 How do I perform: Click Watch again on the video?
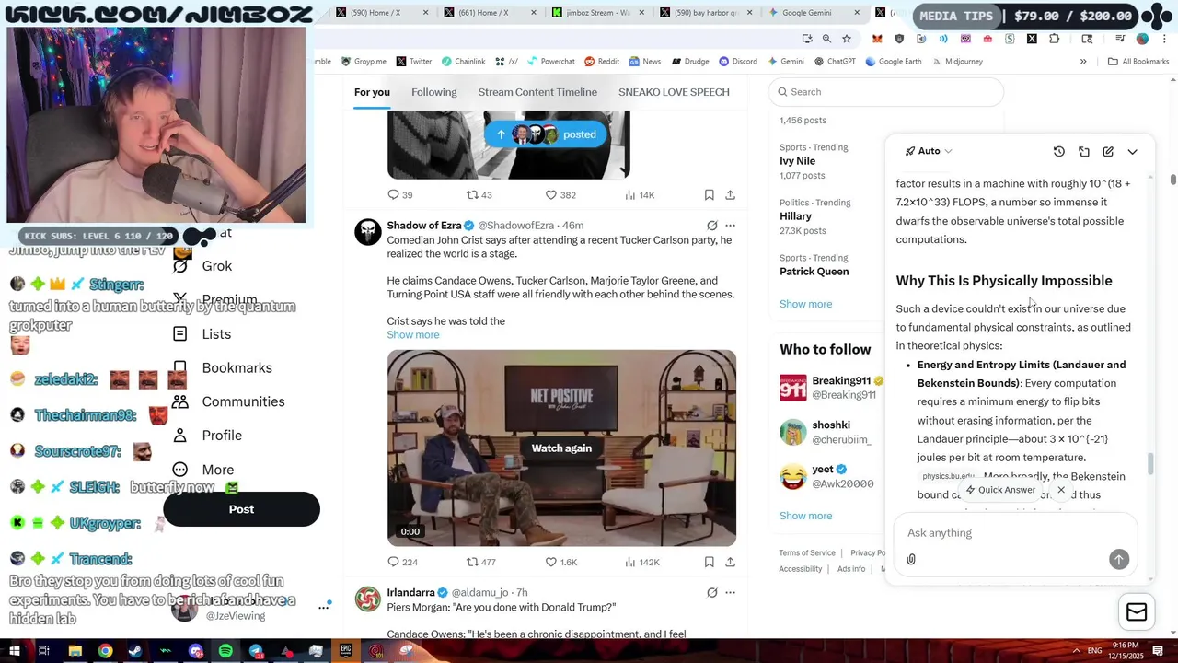[x=561, y=448]
